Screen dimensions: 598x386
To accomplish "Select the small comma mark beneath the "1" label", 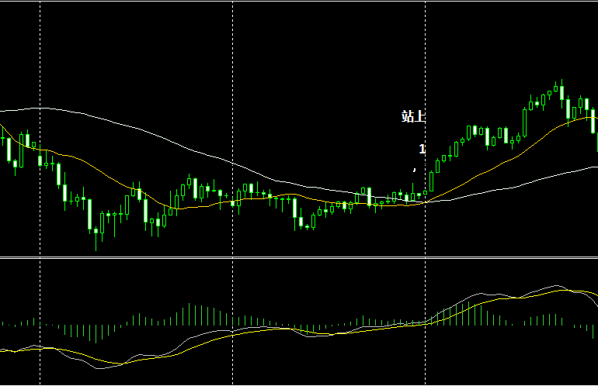I will [415, 169].
